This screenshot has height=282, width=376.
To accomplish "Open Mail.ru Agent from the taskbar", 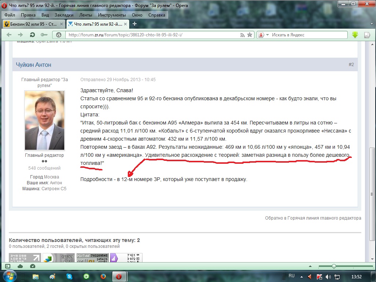I will tap(86, 277).
